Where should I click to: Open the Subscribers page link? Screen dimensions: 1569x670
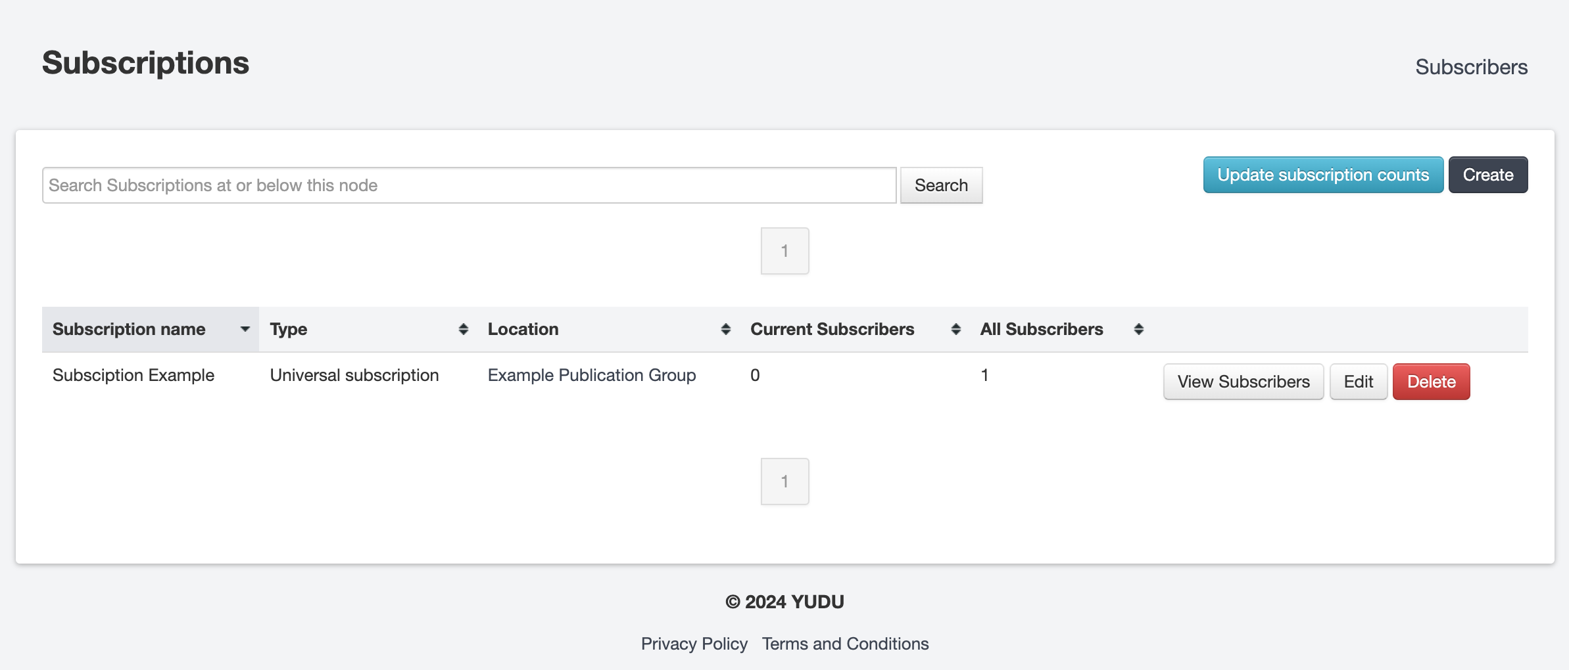1471,67
